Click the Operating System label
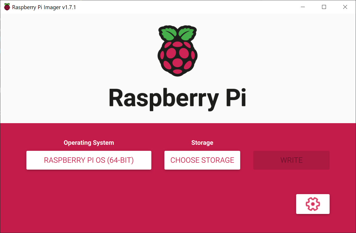 (x=89, y=143)
